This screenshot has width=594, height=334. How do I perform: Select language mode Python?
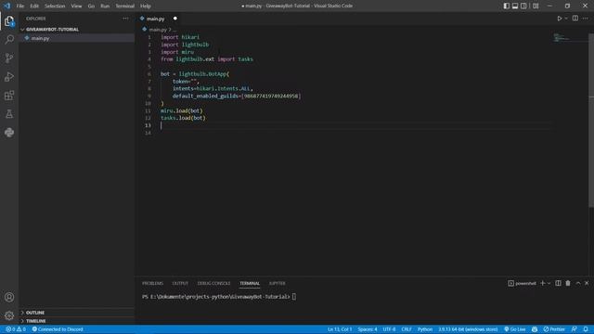(425, 329)
